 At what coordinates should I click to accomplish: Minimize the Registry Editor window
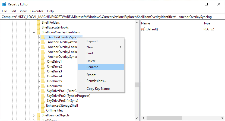194,4
